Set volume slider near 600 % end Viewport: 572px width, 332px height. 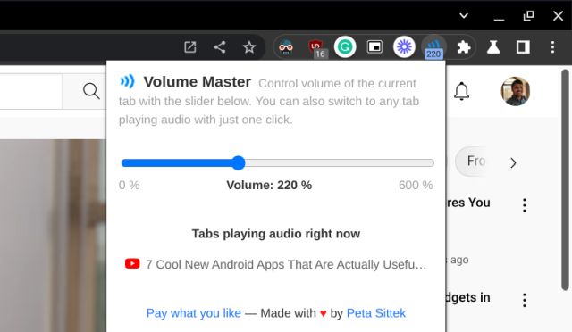pos(430,163)
